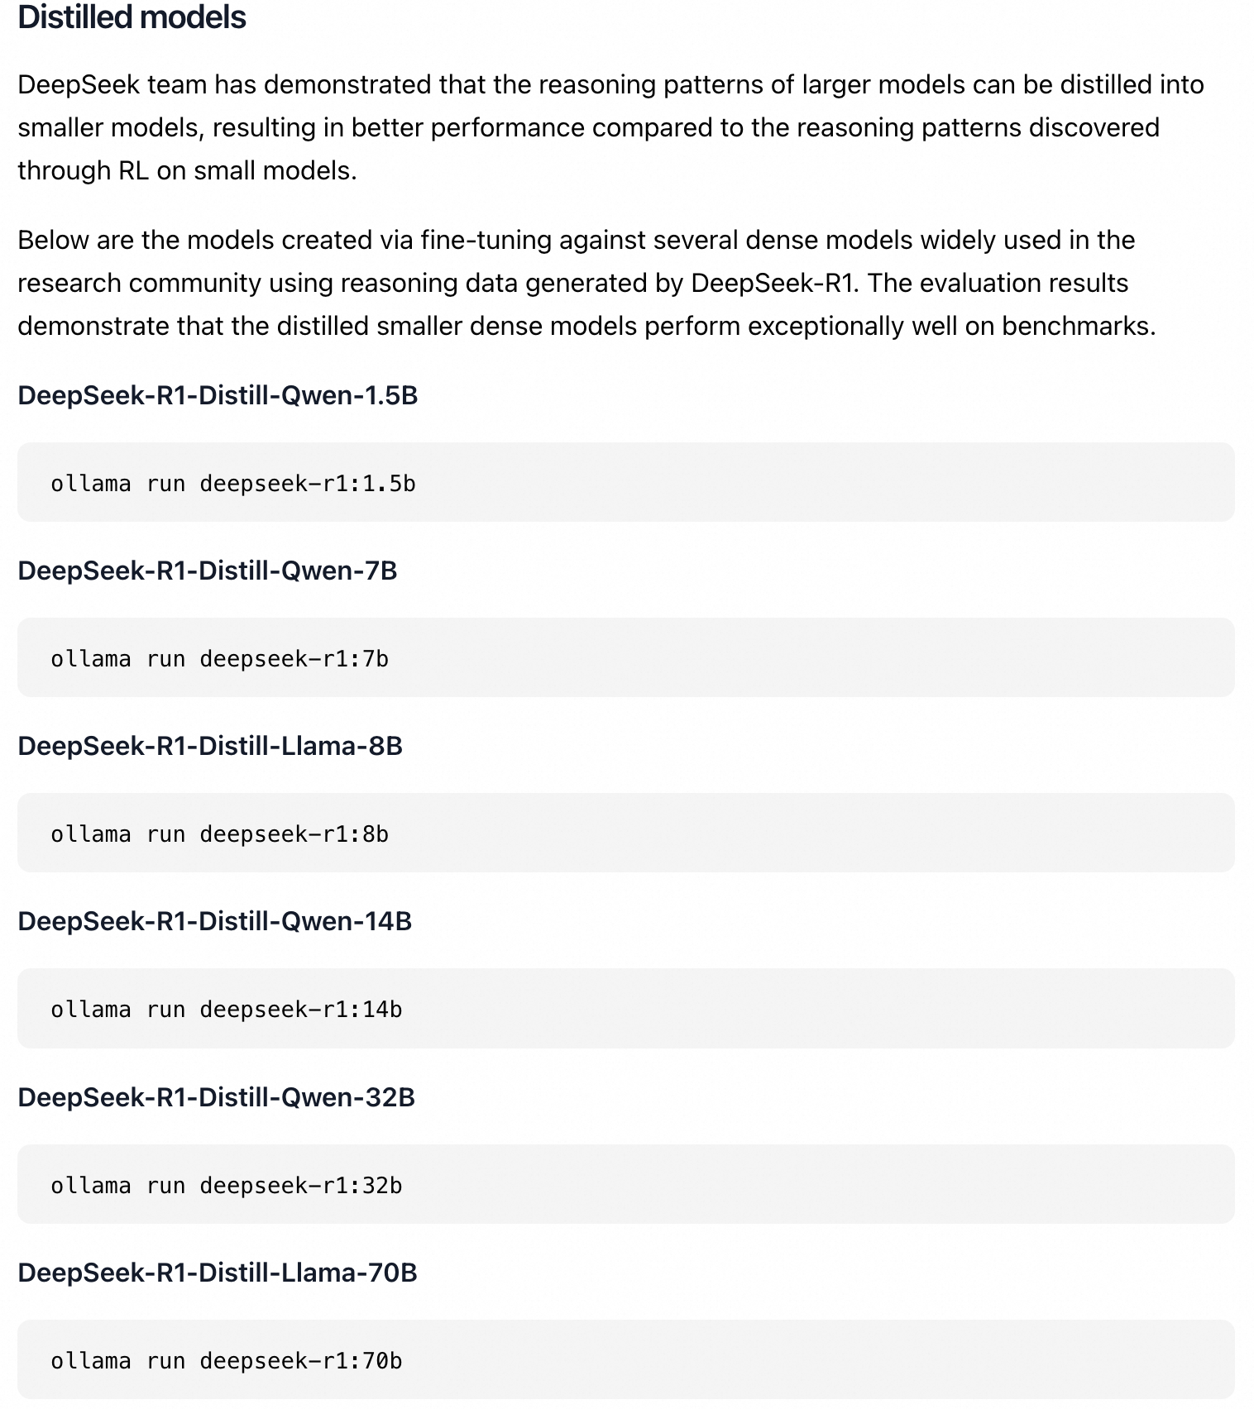The image size is (1254, 1409).
Task: Click the "Distilled models" section heading
Action: pos(132,17)
